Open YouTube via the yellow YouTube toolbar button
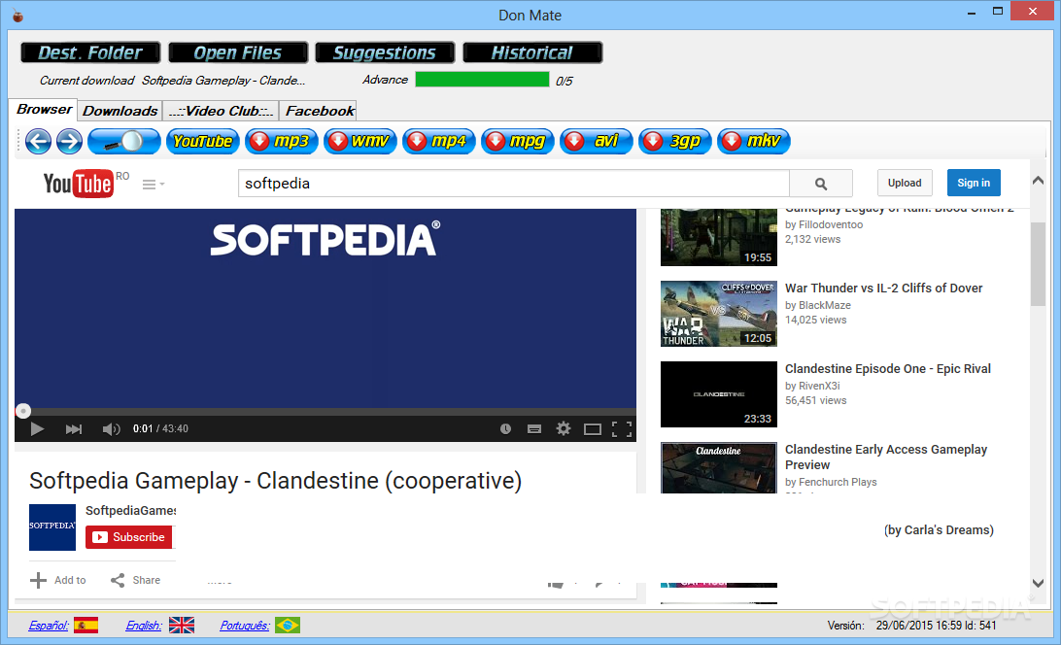This screenshot has height=645, width=1061. (x=202, y=142)
